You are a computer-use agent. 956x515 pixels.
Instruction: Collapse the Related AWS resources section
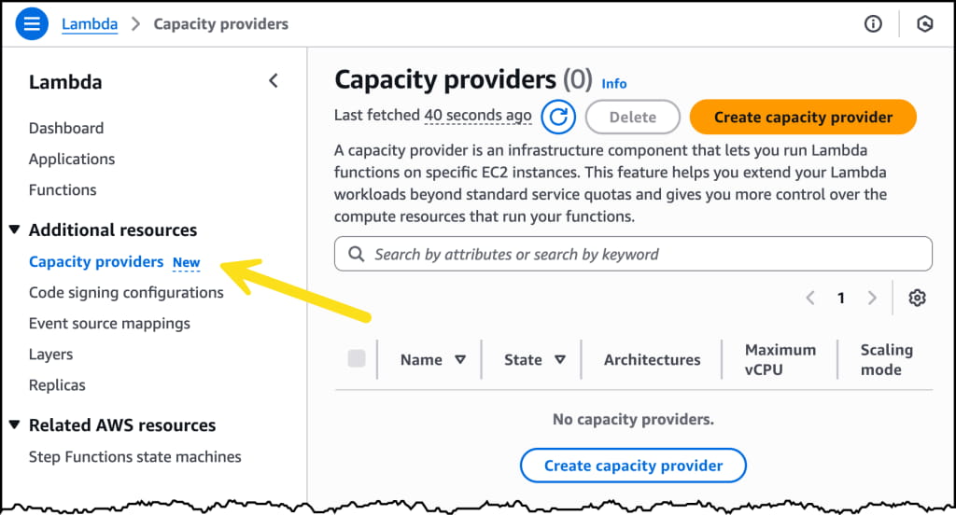[x=15, y=425]
